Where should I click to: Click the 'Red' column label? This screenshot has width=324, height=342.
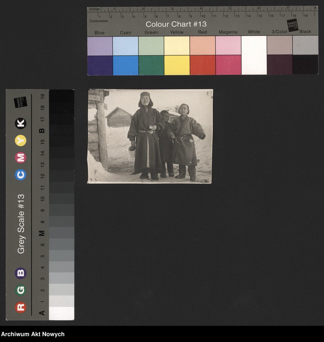click(x=203, y=32)
